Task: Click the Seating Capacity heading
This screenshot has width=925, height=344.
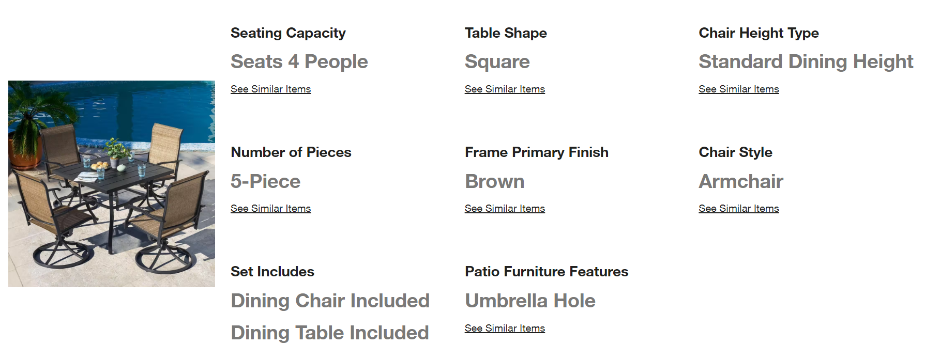Action: pos(288,33)
